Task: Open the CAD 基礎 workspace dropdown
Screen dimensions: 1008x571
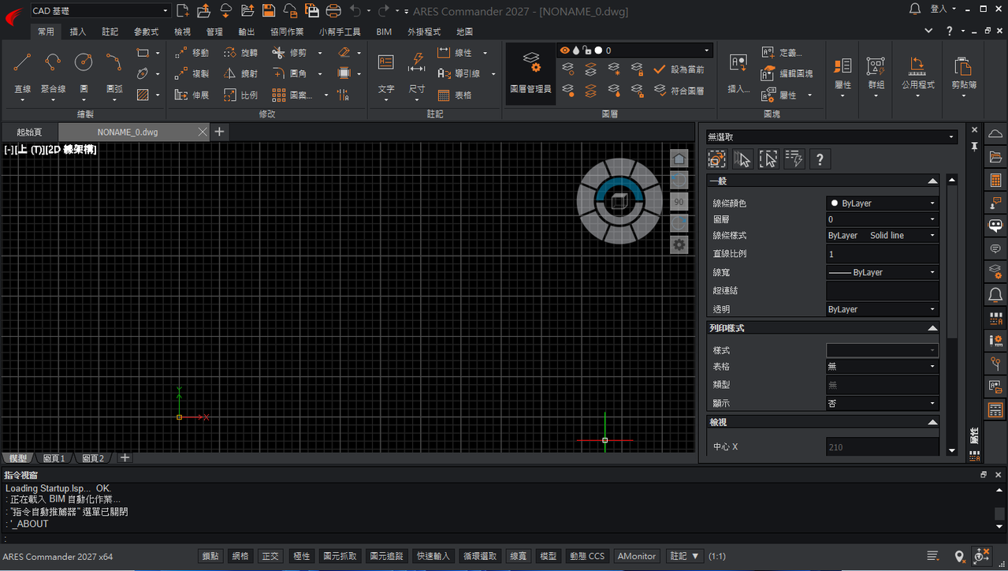Action: click(100, 10)
